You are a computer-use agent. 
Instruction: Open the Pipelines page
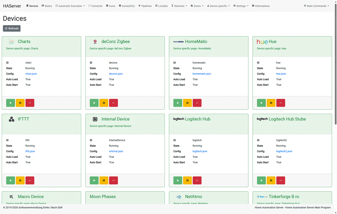pyautogui.click(x=145, y=6)
